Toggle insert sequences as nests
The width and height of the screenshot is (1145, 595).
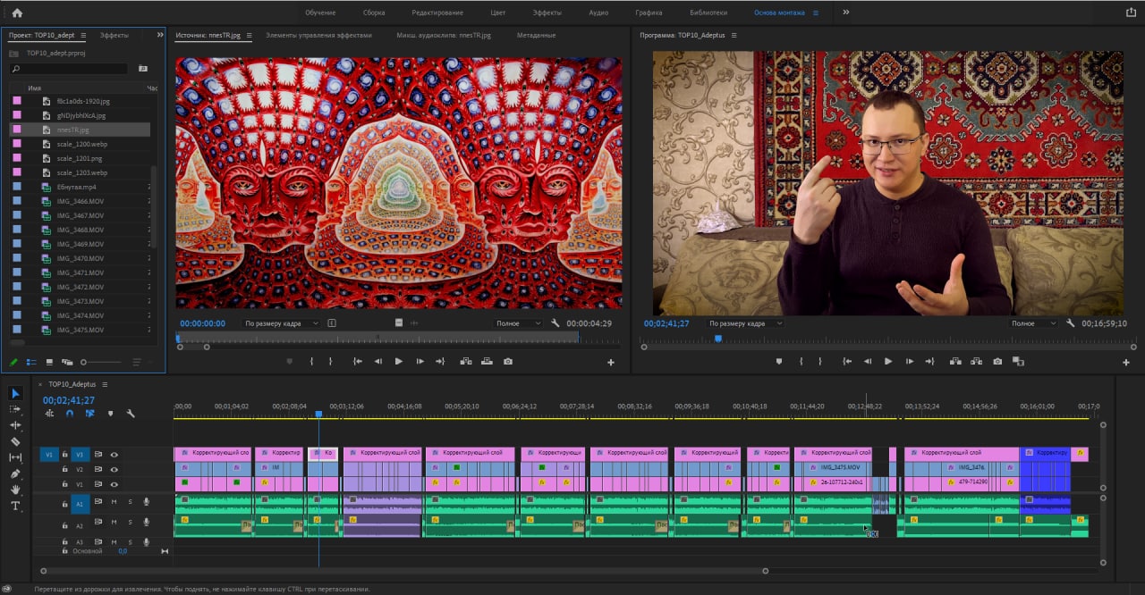point(49,414)
